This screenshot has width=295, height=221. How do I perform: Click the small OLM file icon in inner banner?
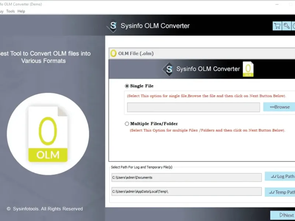point(248,69)
